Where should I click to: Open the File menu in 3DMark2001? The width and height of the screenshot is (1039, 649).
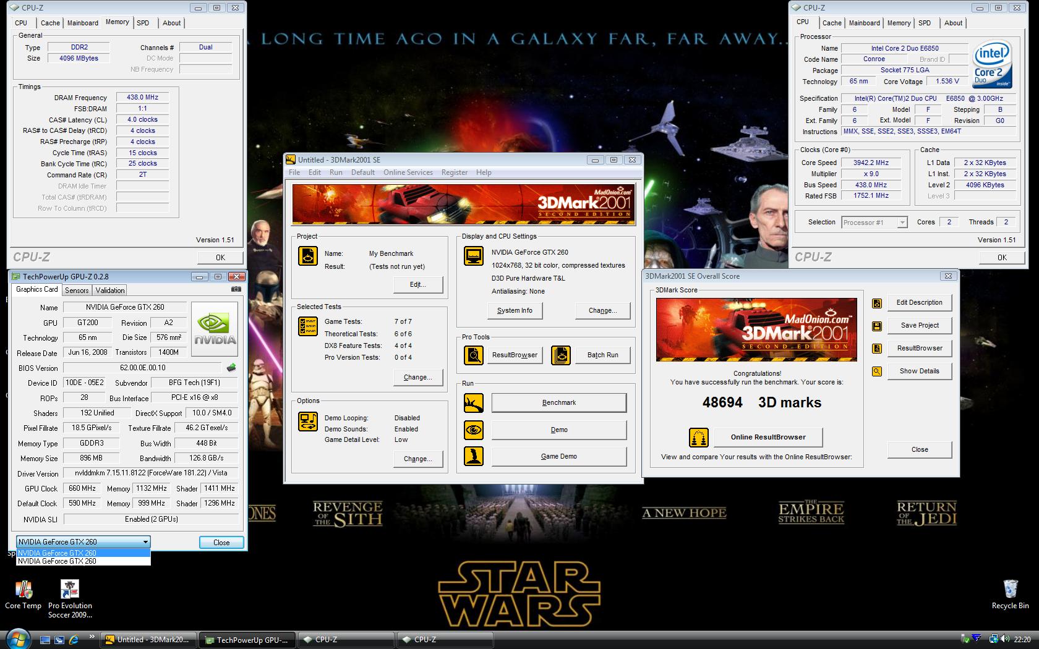pyautogui.click(x=294, y=172)
